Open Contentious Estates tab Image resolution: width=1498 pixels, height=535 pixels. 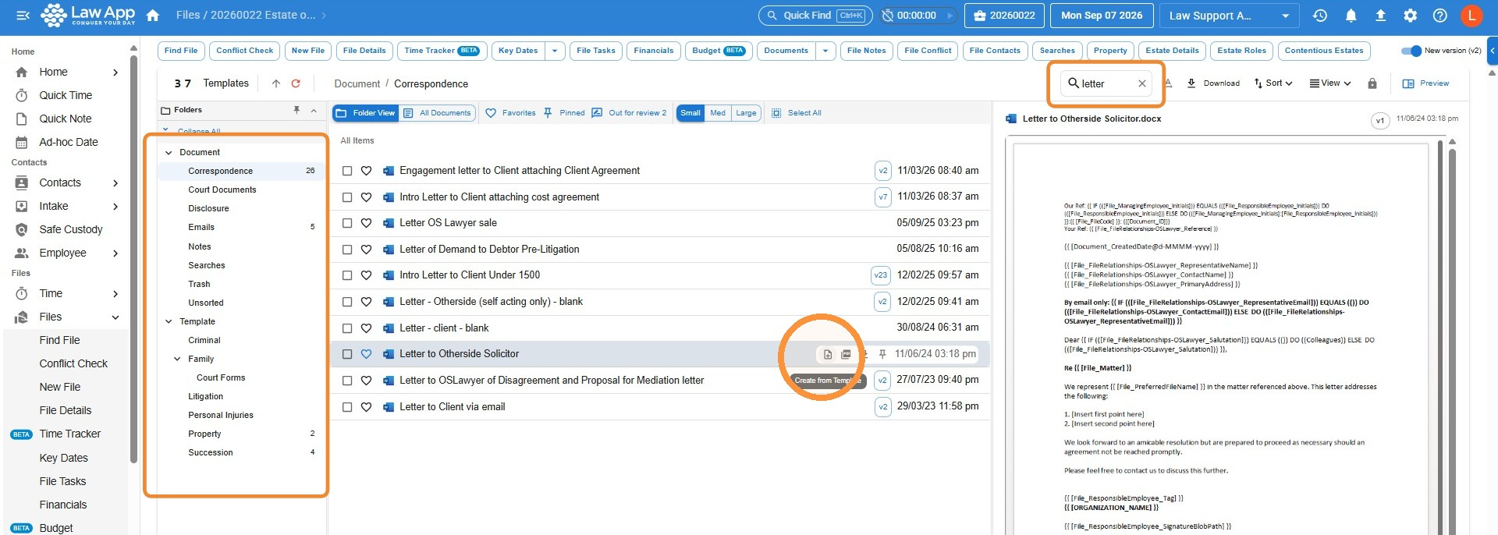coord(1324,51)
